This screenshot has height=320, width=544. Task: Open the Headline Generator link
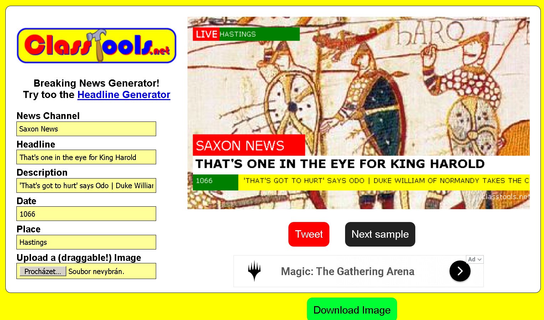coord(124,95)
